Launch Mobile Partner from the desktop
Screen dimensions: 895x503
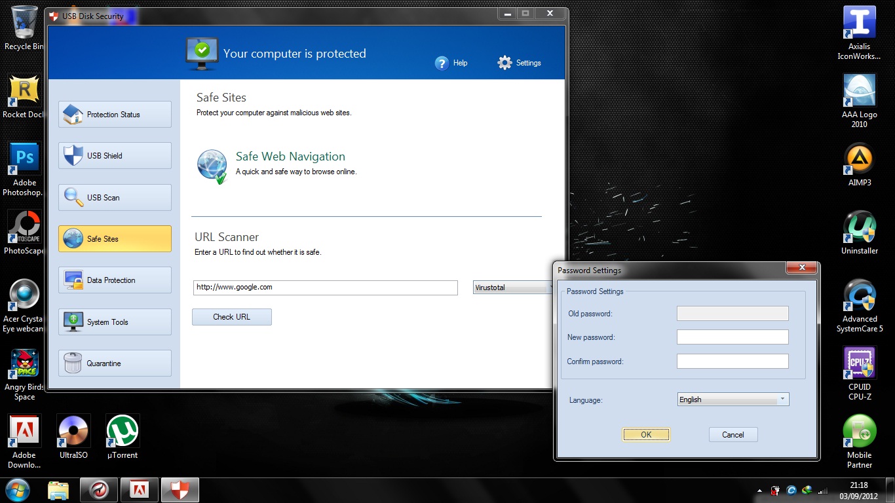tap(859, 441)
